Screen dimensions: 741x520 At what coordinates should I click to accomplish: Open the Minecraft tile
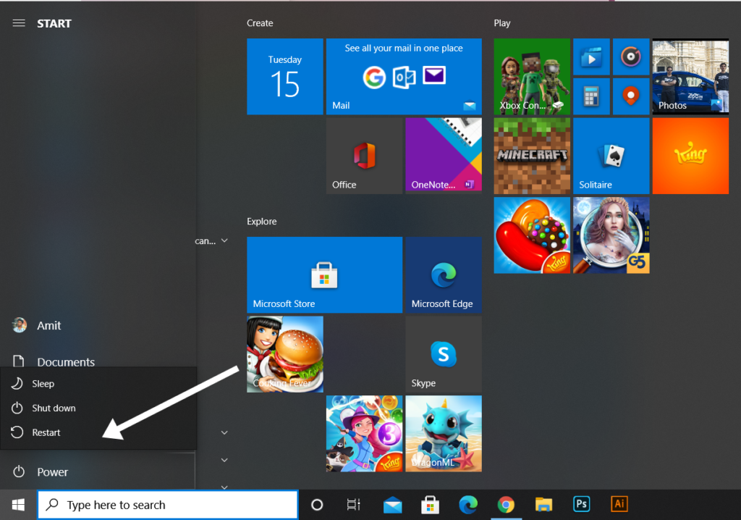coord(532,156)
